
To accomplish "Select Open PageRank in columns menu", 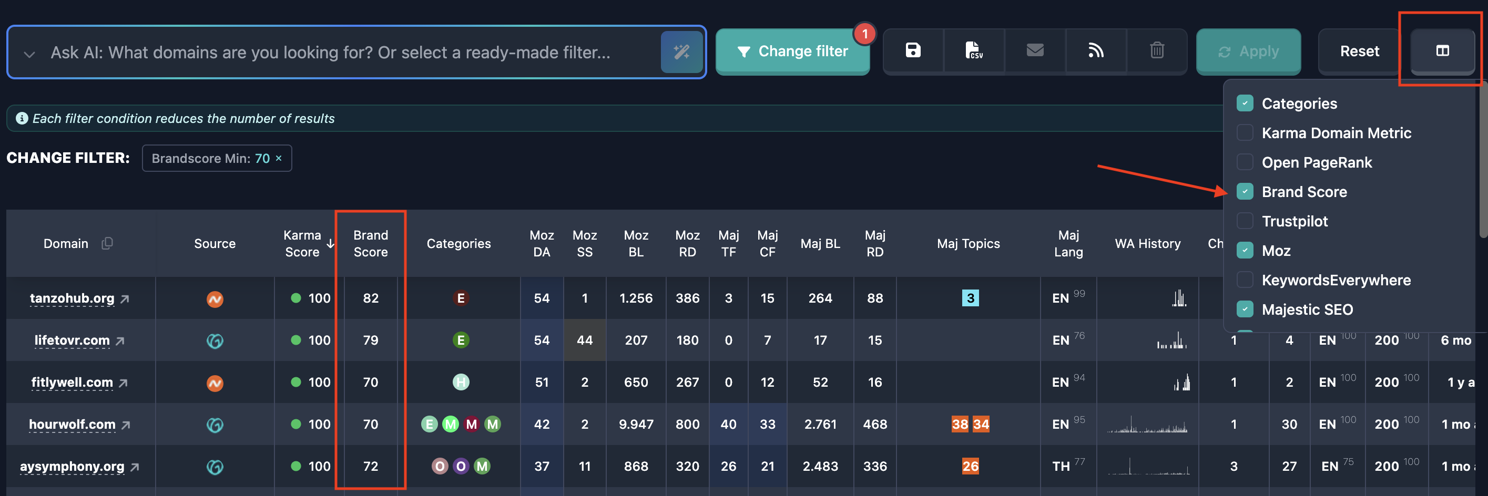I will (1245, 162).
